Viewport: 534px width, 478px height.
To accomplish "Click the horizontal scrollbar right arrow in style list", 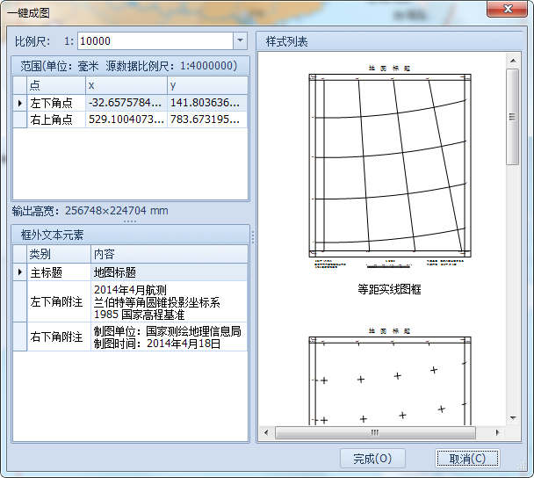I will click(x=498, y=432).
